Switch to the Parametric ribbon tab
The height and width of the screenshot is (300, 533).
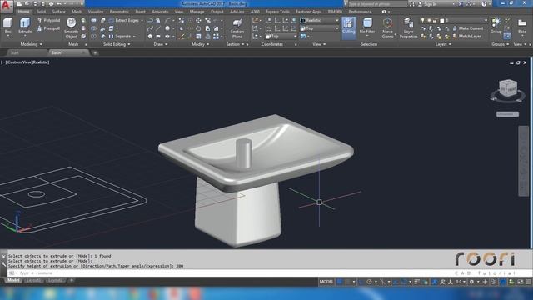[x=119, y=12]
